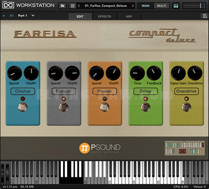The height and width of the screenshot is (189, 209).
Task: Click the UVI logo
Action: pyautogui.click(x=8, y=5)
